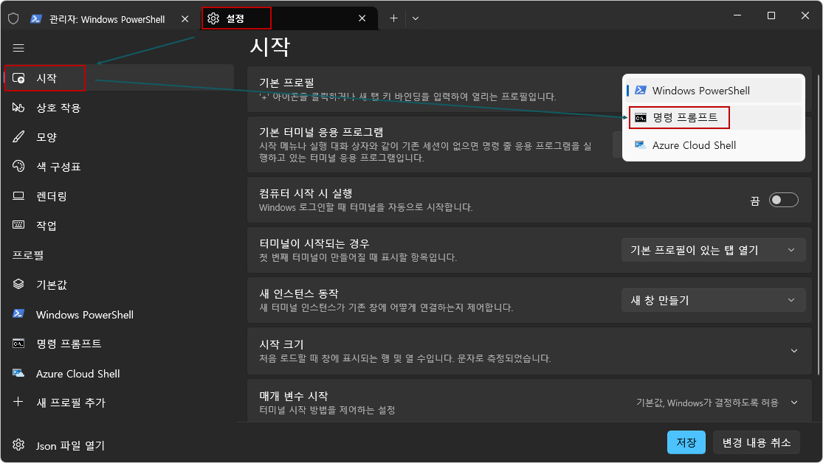Image resolution: width=823 pixels, height=463 pixels.
Task: Open the 작업 settings page
Action: [119, 226]
